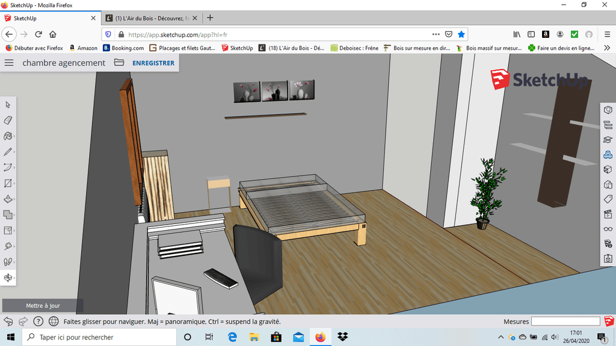Select the Tape Measure tool
Image resolution: width=616 pixels, height=346 pixels.
coord(8,246)
